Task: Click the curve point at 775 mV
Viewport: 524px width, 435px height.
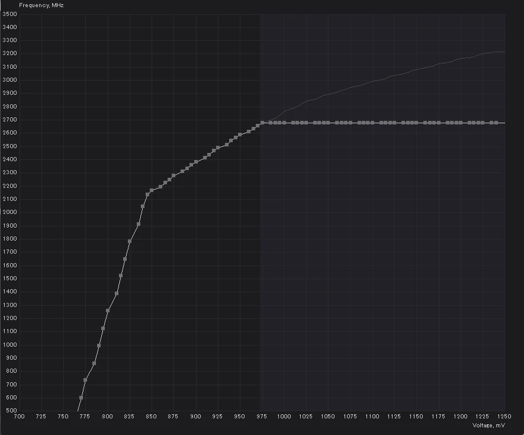Action: (x=85, y=380)
